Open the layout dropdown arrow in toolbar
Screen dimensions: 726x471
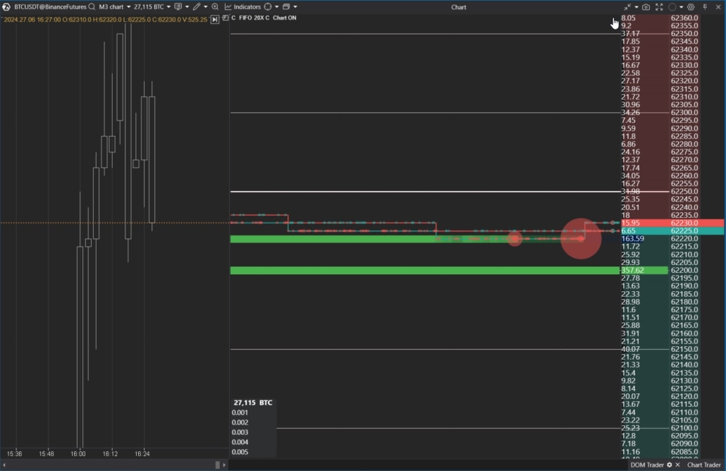pyautogui.click(x=295, y=6)
